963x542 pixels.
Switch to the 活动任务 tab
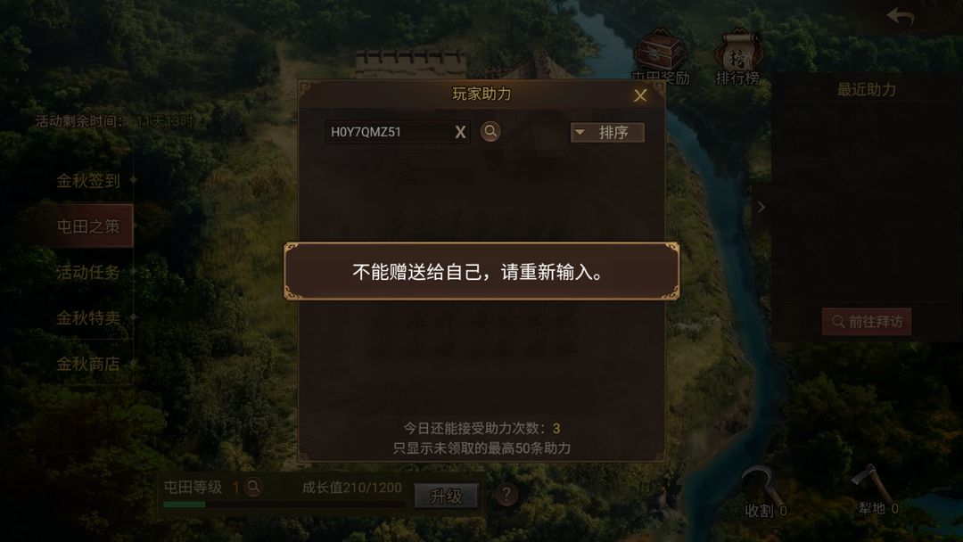(88, 272)
